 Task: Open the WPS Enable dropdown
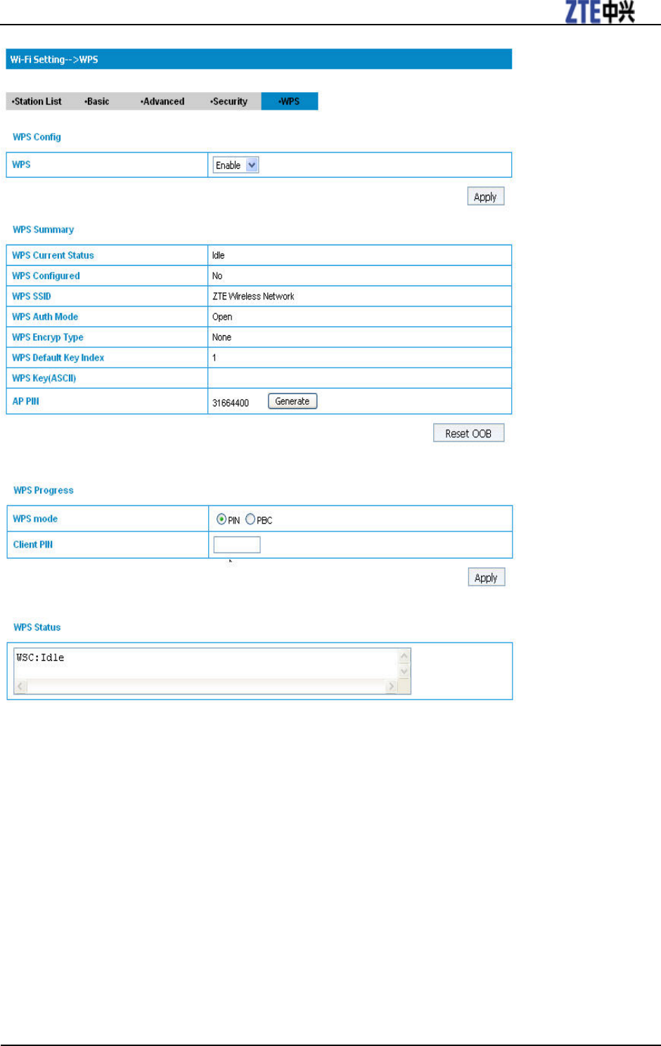(x=236, y=165)
